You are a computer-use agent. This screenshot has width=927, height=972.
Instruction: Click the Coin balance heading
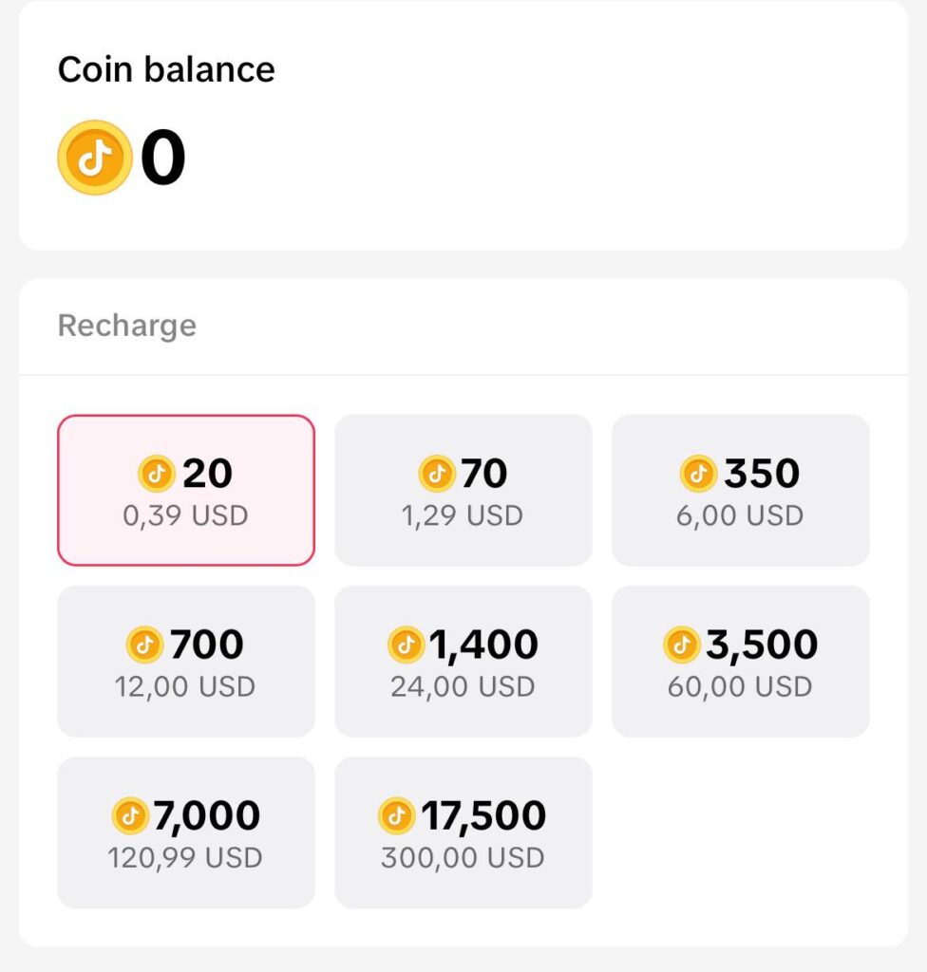(x=166, y=69)
